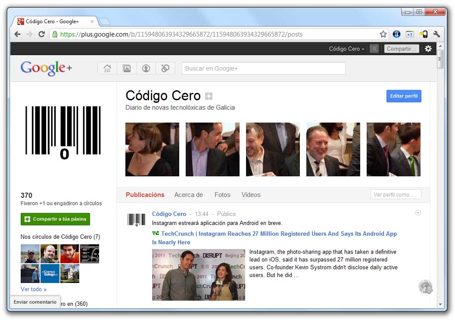Viewport: 455px width, 320px height.
Task: Open the Photos icon in Google+ nav
Action: (127, 68)
